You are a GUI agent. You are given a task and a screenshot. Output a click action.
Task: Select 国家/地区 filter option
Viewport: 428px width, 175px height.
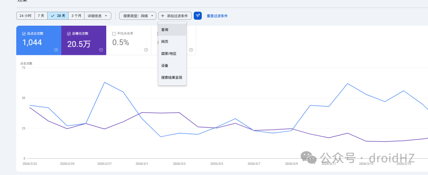tap(172, 54)
